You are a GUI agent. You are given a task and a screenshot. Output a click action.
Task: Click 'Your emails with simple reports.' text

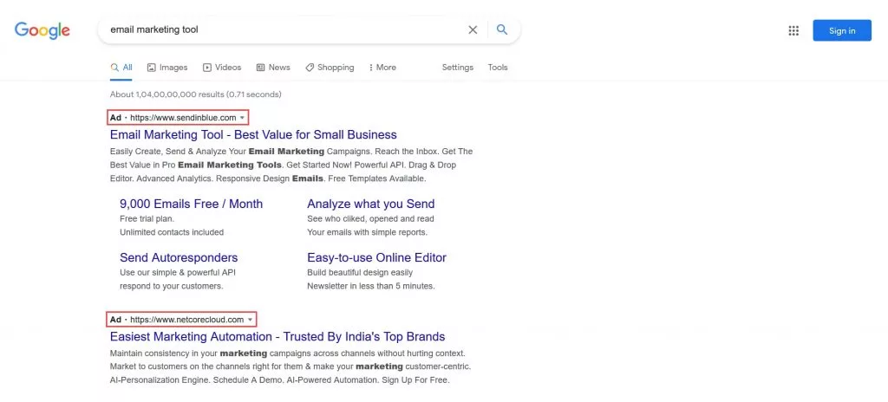point(367,232)
